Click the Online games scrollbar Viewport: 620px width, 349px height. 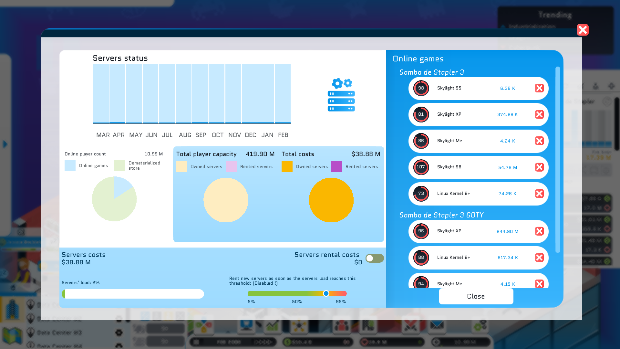coord(557,160)
